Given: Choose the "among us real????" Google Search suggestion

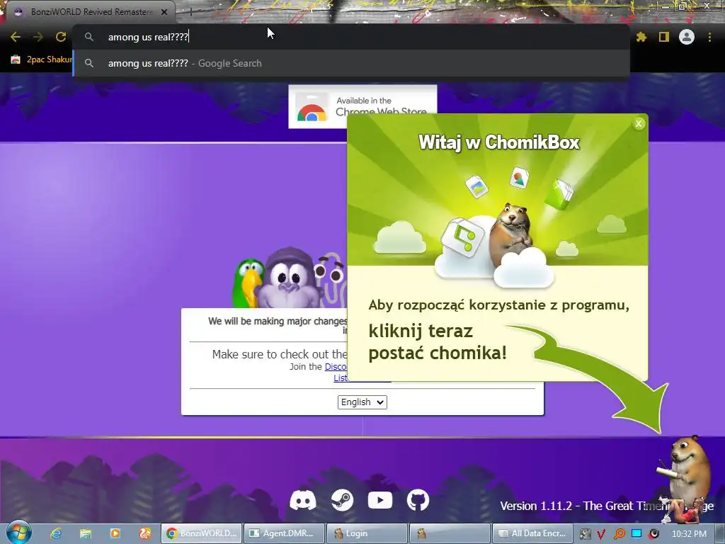Looking at the screenshot, I should click(351, 63).
